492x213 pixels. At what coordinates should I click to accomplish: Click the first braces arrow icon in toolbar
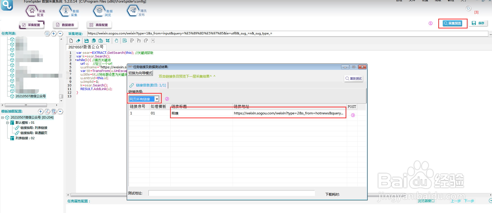pos(132,41)
